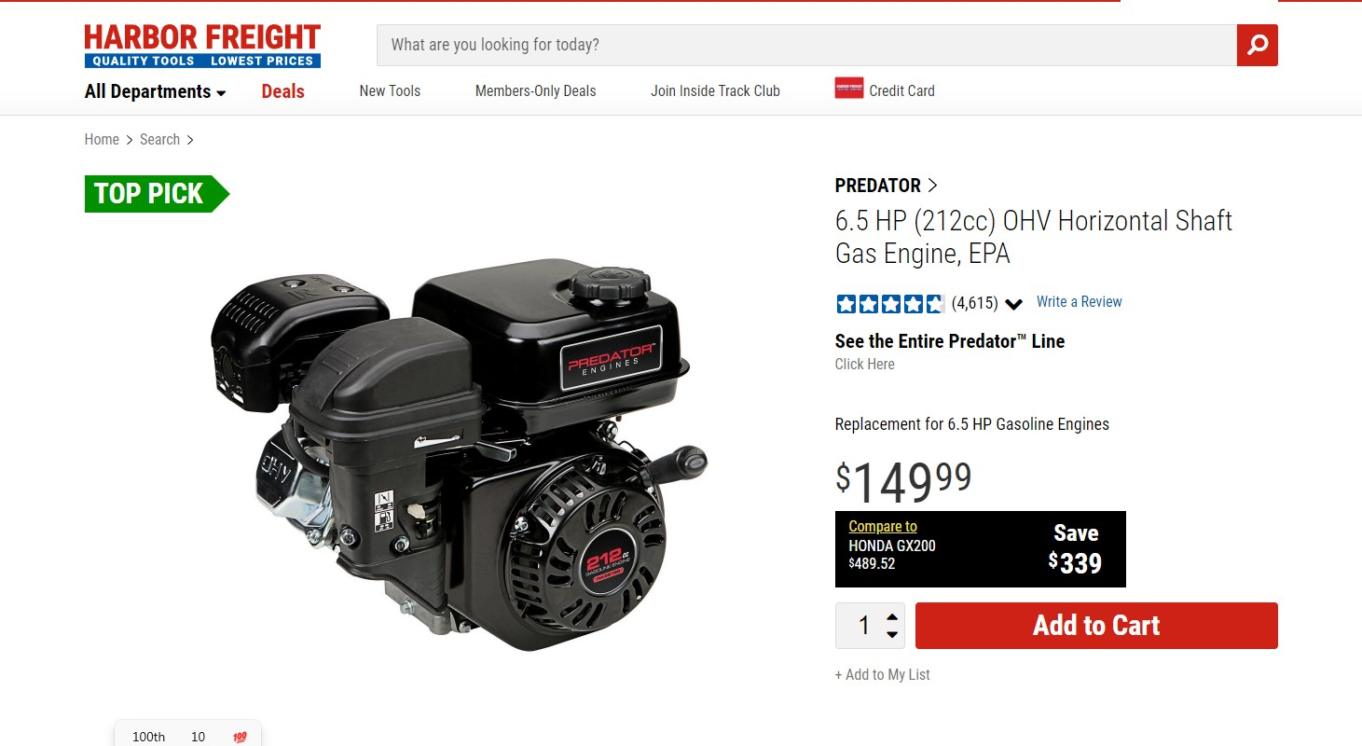1362x746 pixels.
Task: Open the New Tools menu item
Action: pyautogui.click(x=390, y=90)
